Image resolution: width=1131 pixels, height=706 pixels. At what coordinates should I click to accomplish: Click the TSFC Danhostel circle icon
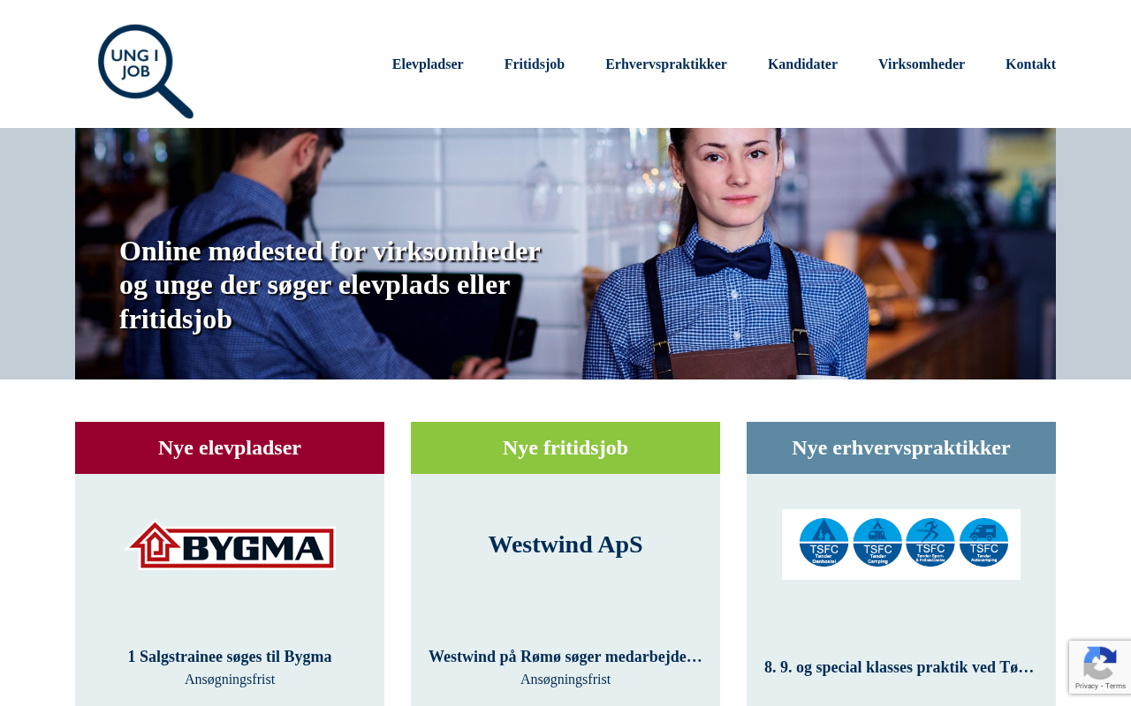824,542
